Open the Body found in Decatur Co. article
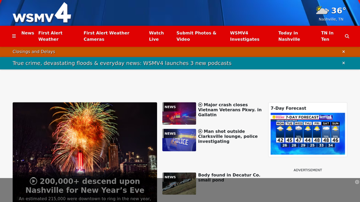Screen dimensions: 360x202 229,177
